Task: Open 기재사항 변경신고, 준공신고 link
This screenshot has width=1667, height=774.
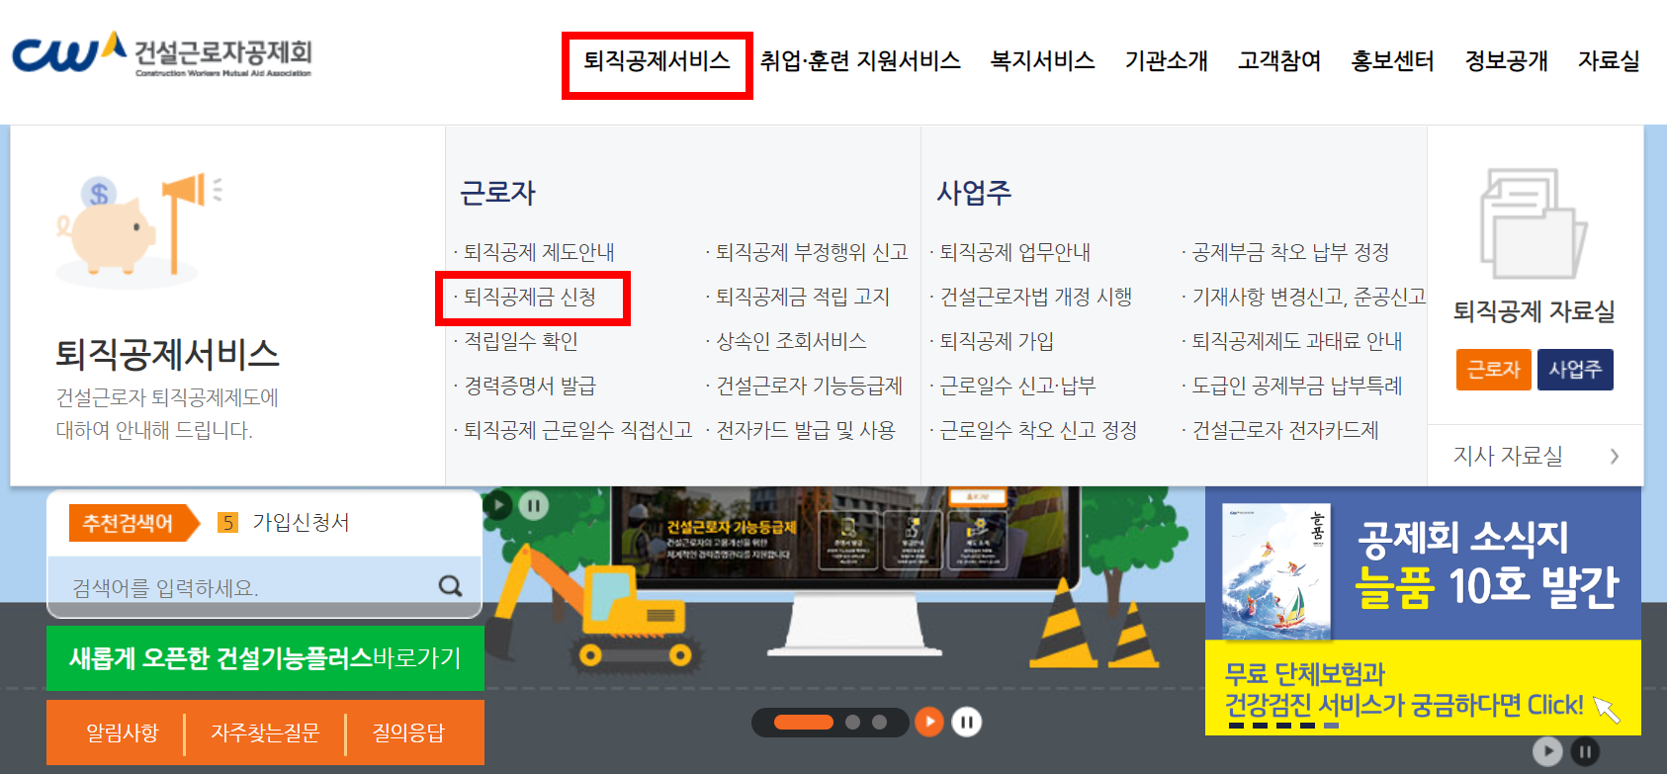Action: point(1308,297)
